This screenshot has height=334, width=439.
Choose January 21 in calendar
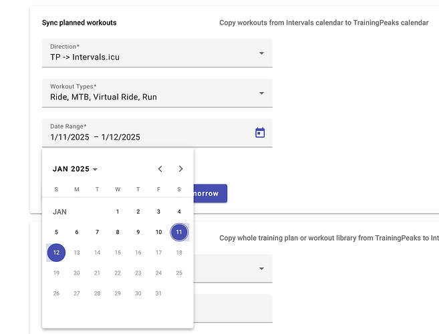tap(97, 273)
